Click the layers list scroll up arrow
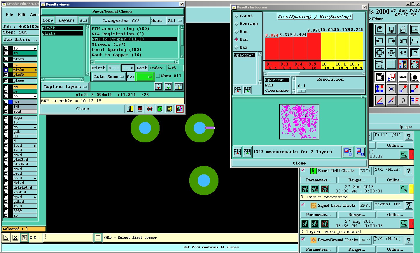Viewport: 420px width, 253px height. tap(87, 27)
